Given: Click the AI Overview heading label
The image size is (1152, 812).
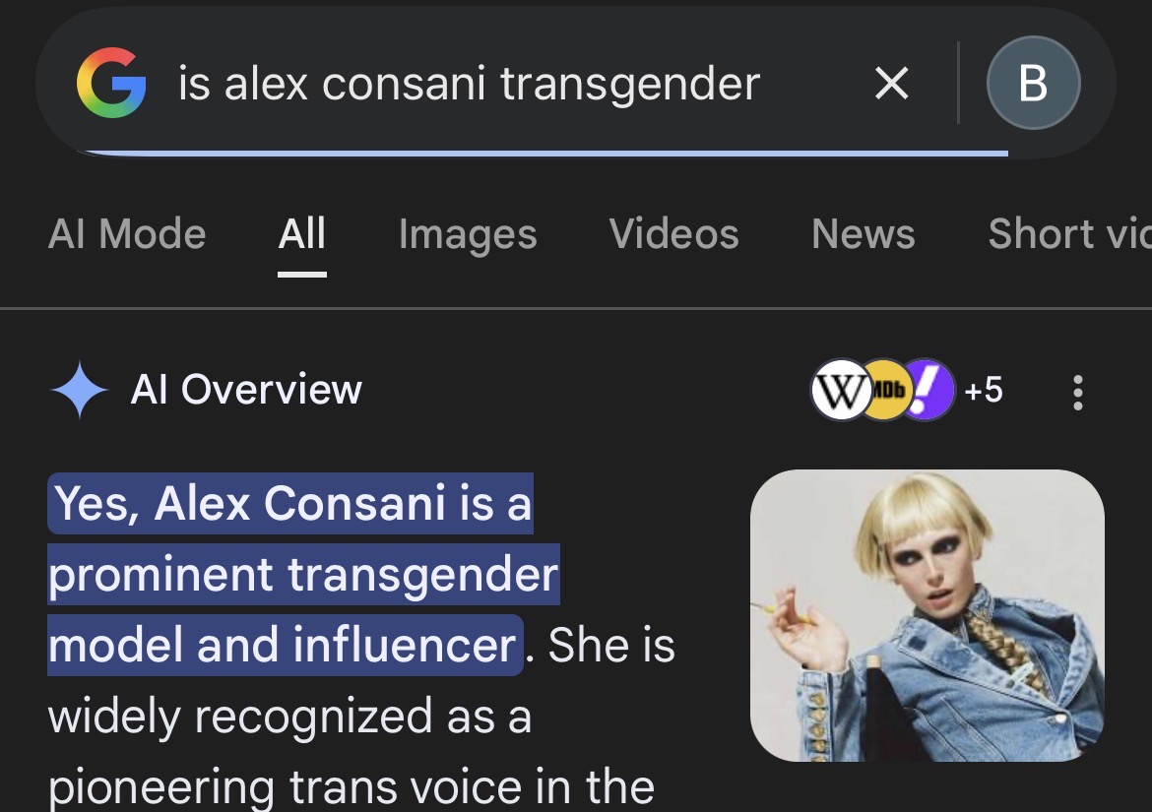Looking at the screenshot, I should [x=246, y=391].
